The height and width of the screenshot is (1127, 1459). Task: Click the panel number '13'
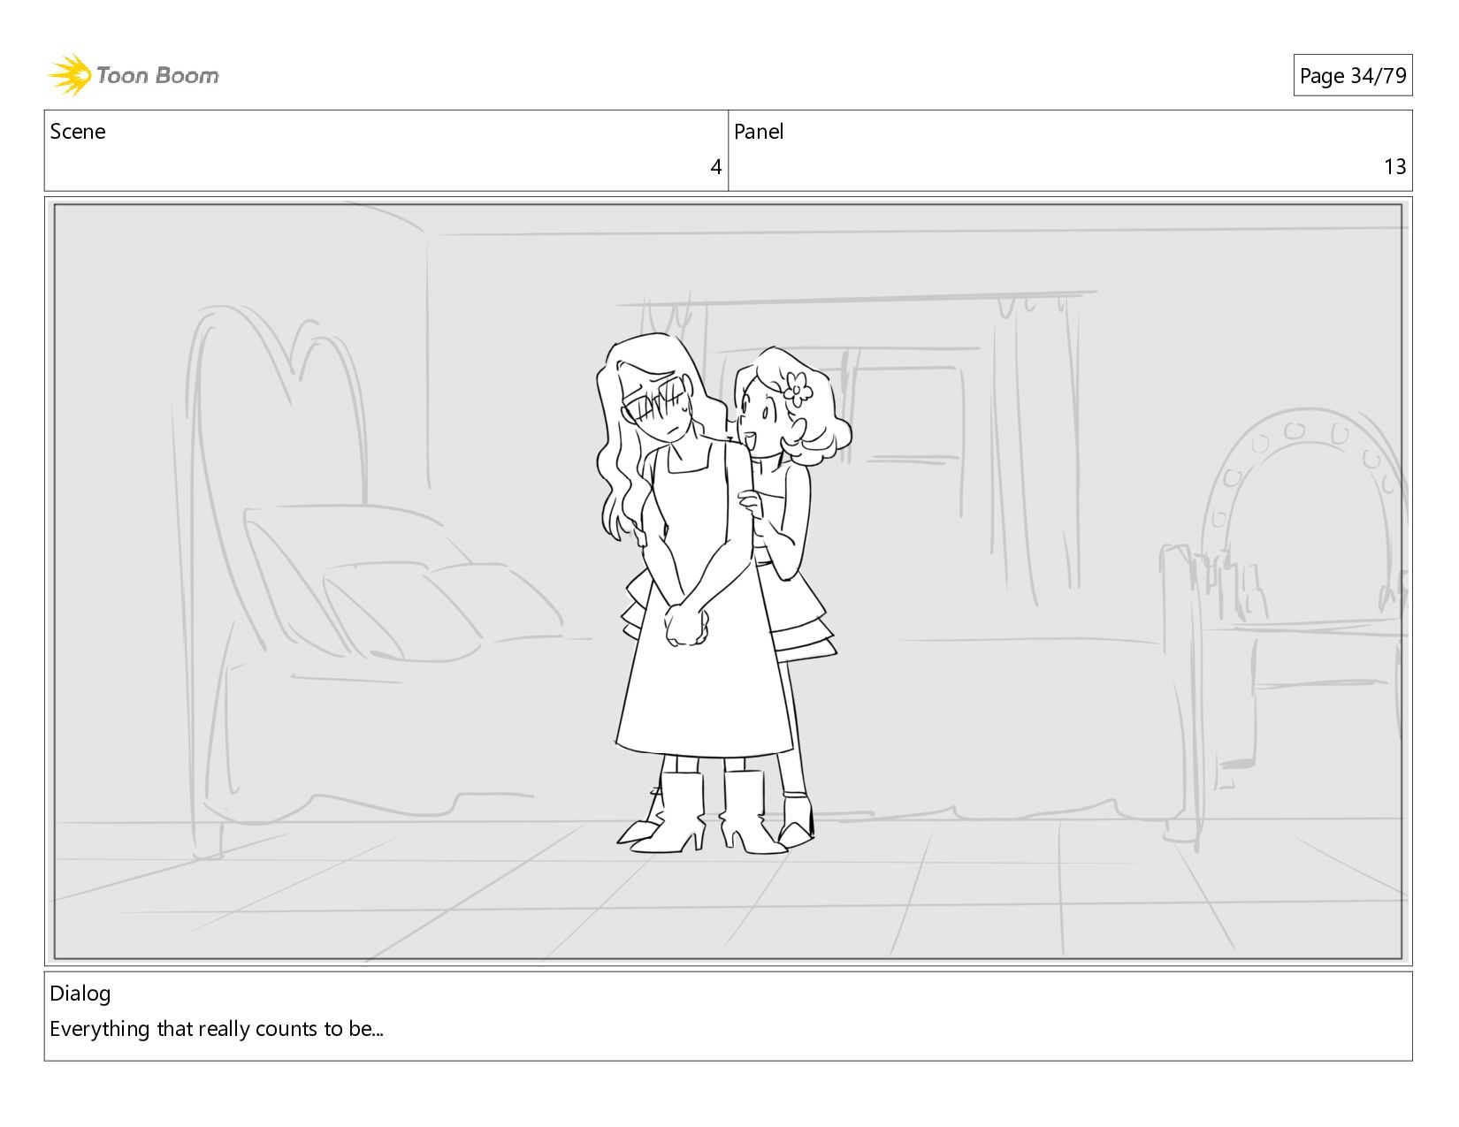[x=1394, y=167]
